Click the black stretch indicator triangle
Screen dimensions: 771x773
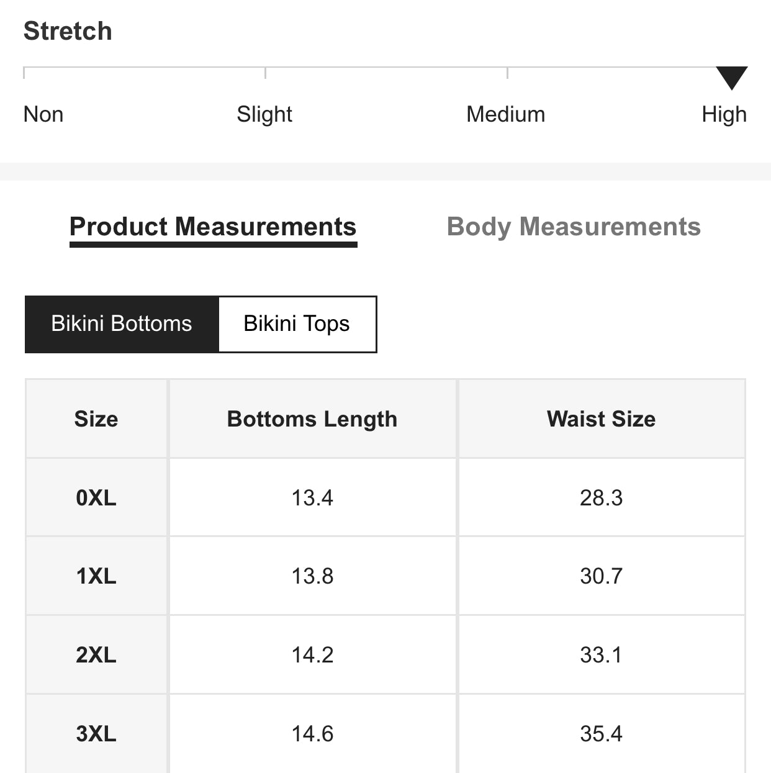pyautogui.click(x=731, y=77)
